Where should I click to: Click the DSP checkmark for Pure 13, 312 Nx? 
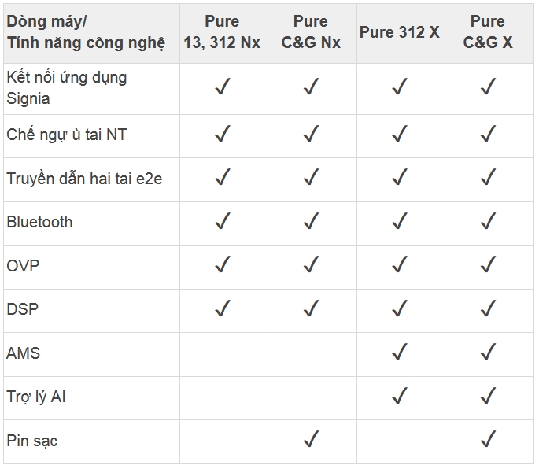point(222,309)
